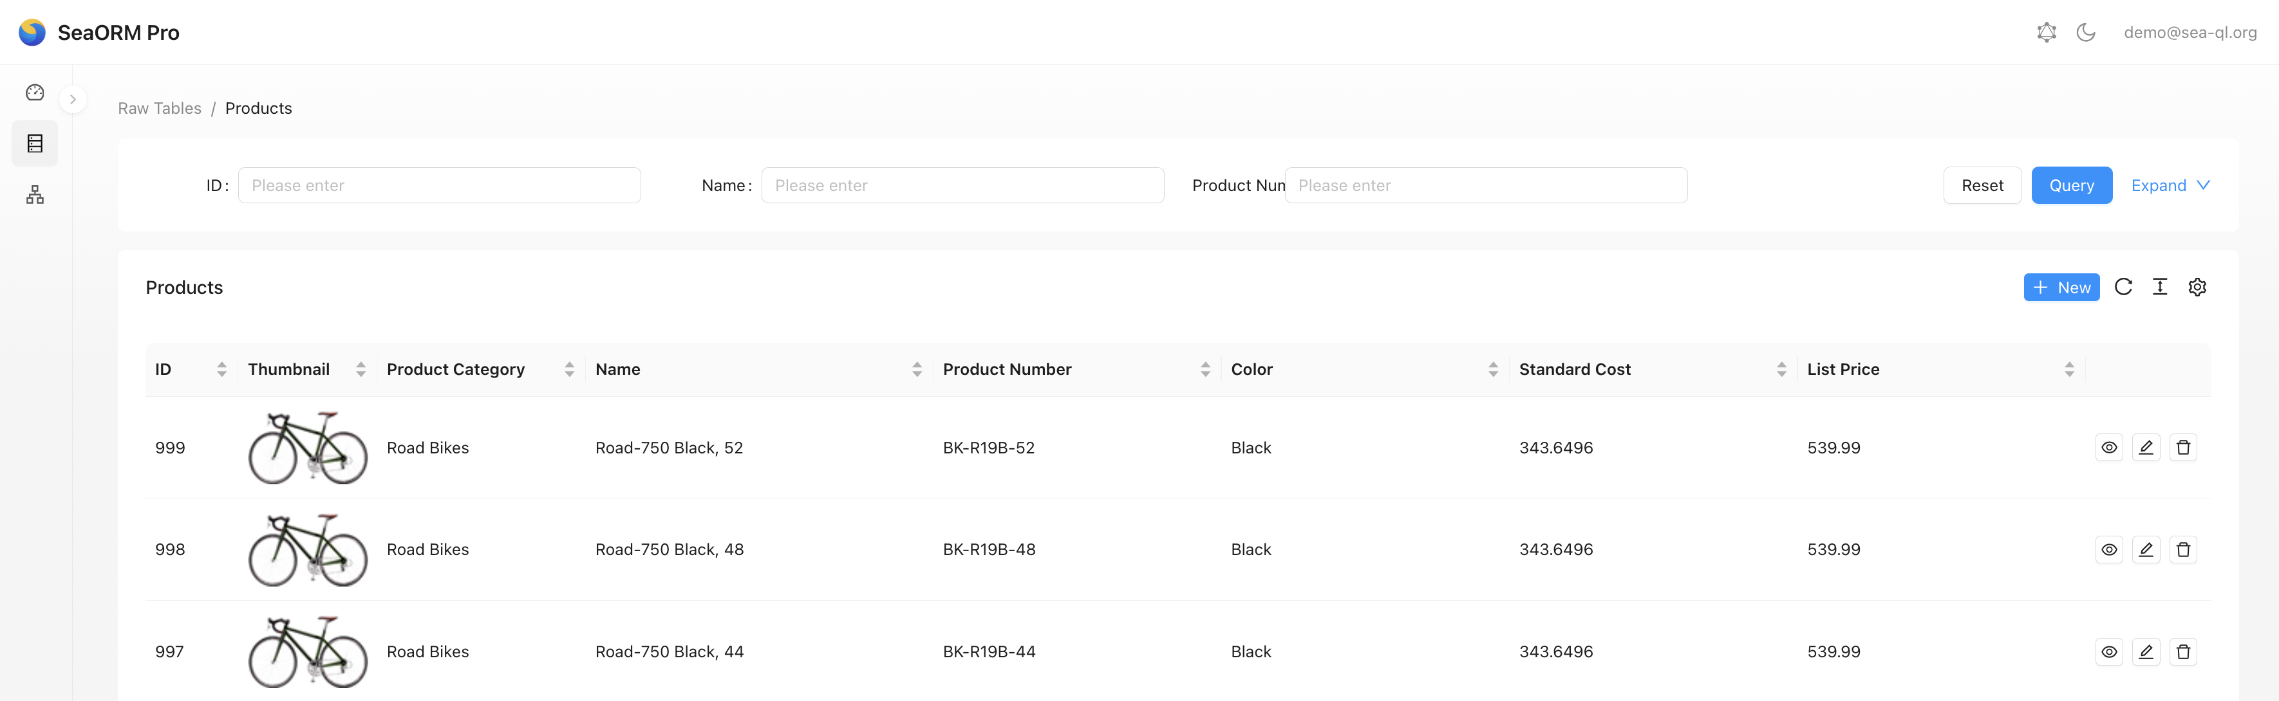Screen dimensions: 2279x701
Task: Go to Raw Tables breadcrumb
Action: coord(159,109)
